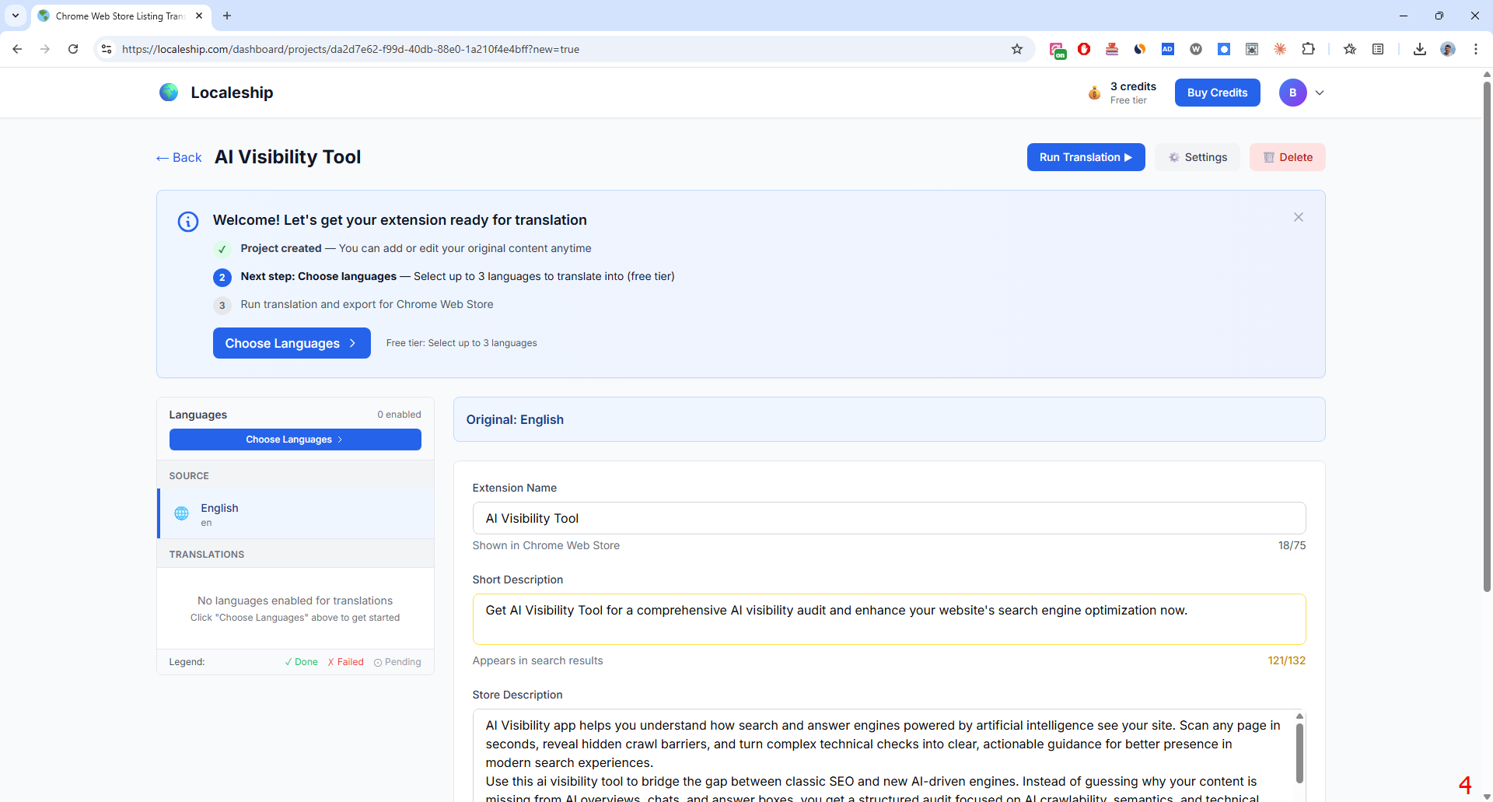This screenshot has width=1493, height=802.
Task: Click the English globe icon in sidebar
Action: [181, 513]
